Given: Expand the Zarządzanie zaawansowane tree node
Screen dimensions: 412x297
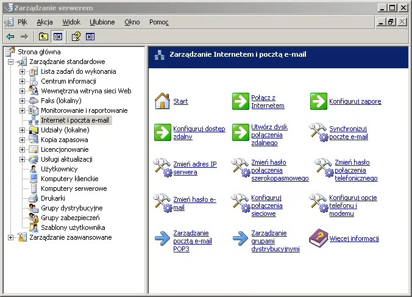Looking at the screenshot, I should coord(10,237).
